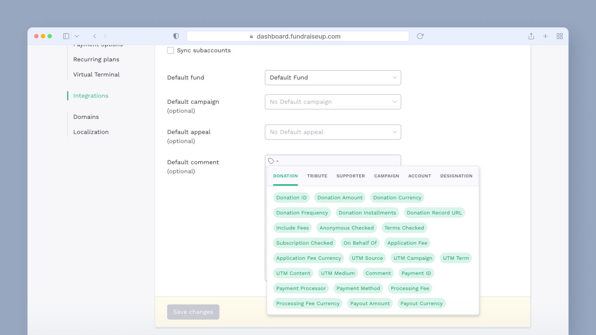Insert the Donation Amount tag
Image resolution: width=596 pixels, height=335 pixels.
[x=340, y=197]
